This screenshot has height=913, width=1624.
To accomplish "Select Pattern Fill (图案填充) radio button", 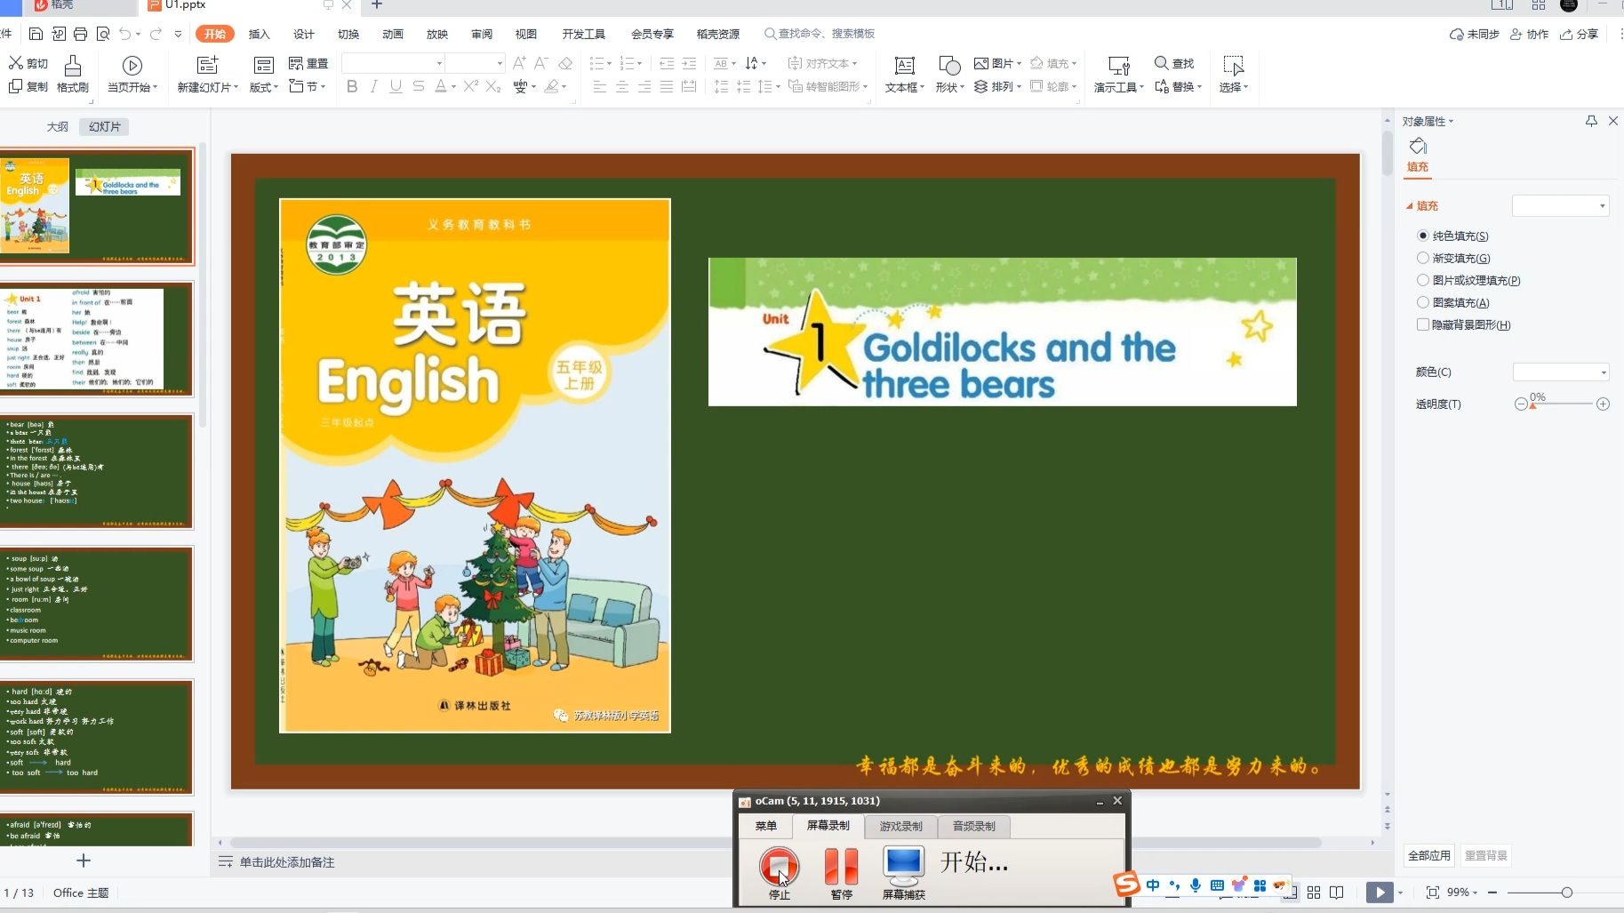I will click(1423, 302).
